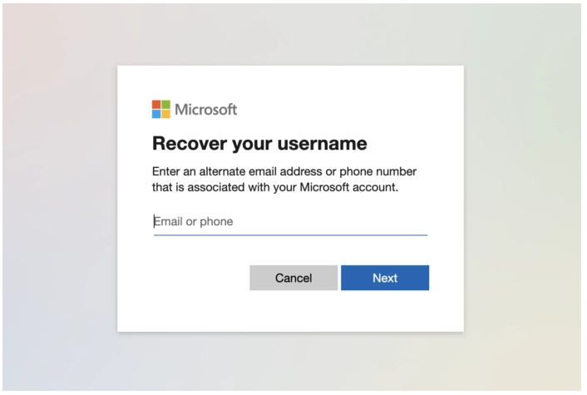
Task: Click the red square in Microsoft logo
Action: coord(157,105)
